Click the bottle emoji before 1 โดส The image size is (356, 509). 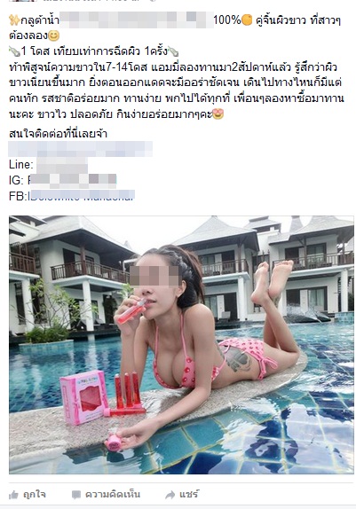click(14, 51)
